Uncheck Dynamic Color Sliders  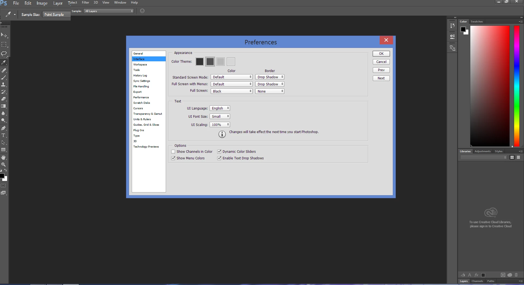[219, 152]
